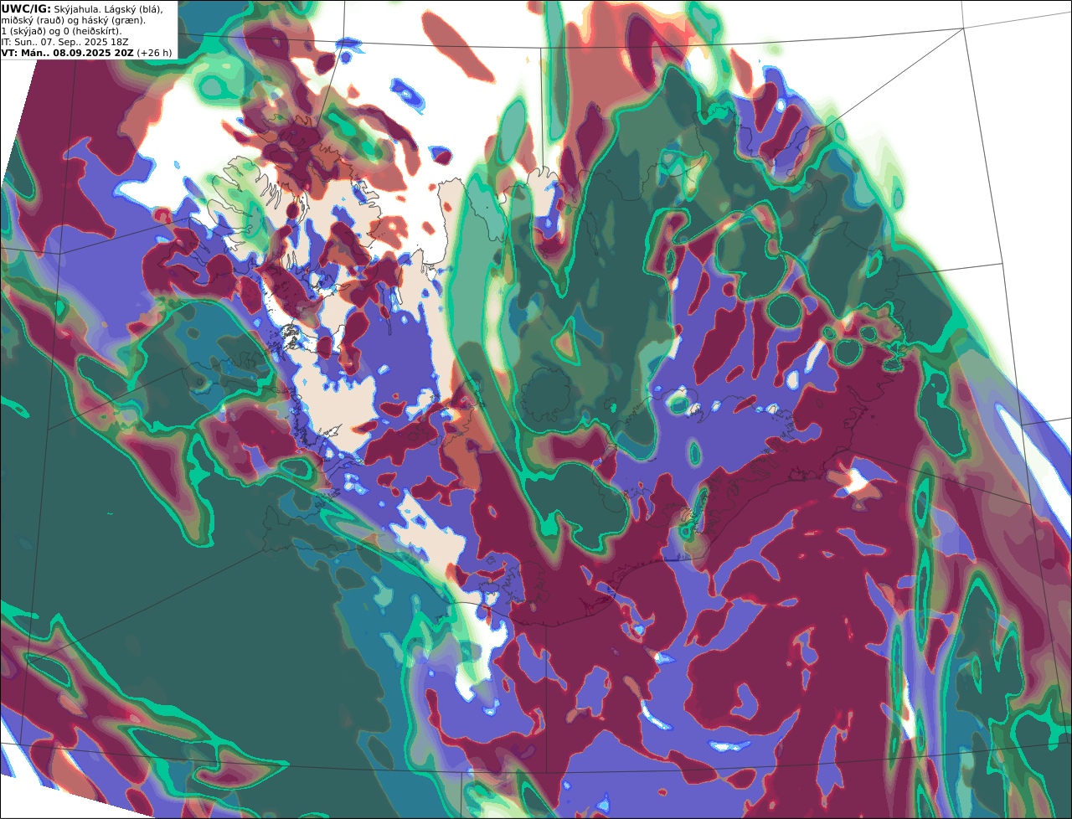Click the "VT: Mán.. 08.09.2025 20Z" valid time
Image resolution: width=1072 pixels, height=819 pixels.
pos(68,53)
